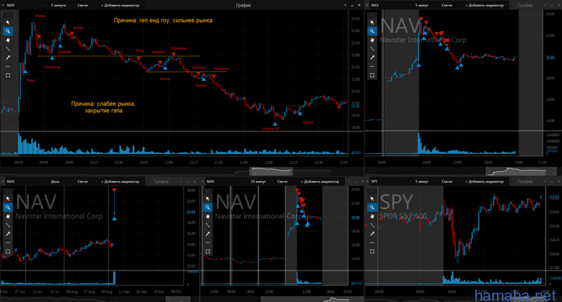Open the 'День' timeframe dropdown
Image resolution: width=562 pixels, height=302 pixels.
pyautogui.click(x=57, y=181)
